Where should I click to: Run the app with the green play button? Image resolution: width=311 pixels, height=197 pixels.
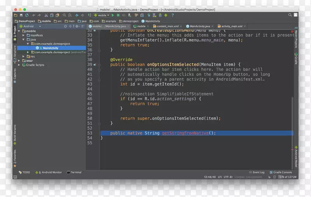tap(113, 15)
